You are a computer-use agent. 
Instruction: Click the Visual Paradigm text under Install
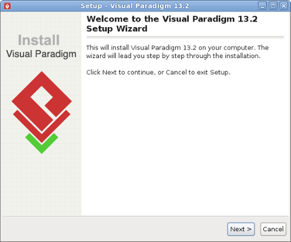(41, 54)
